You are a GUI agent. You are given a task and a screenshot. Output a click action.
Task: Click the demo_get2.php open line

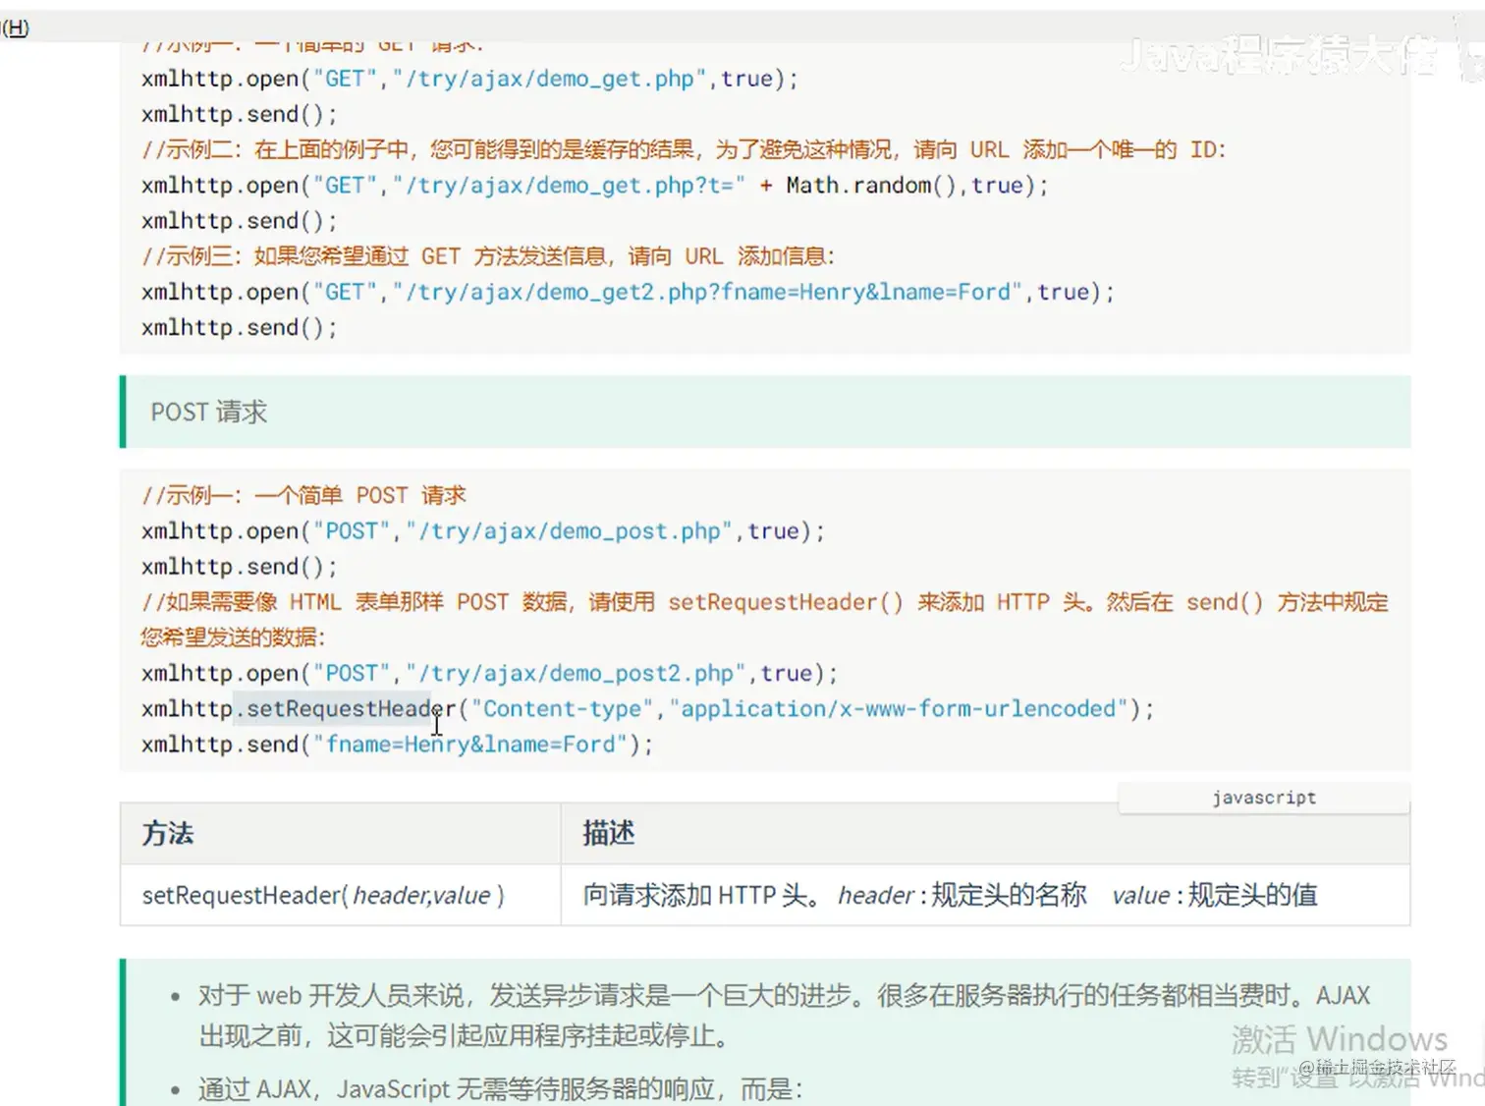(628, 292)
